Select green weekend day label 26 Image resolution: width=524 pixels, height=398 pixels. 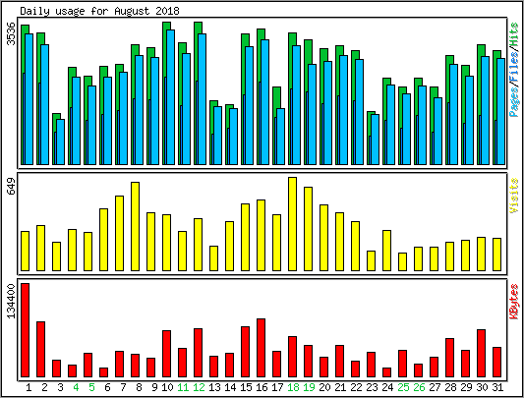coord(419,387)
